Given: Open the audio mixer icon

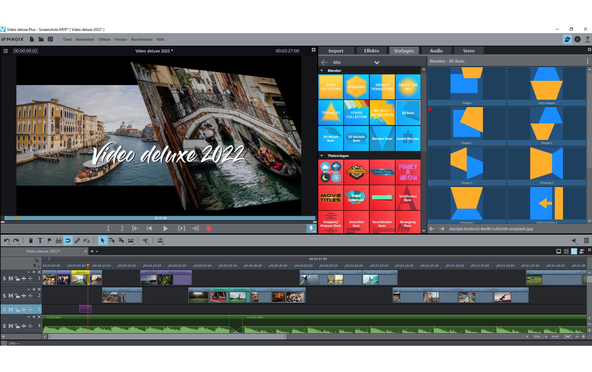Looking at the screenshot, I should pos(586,240).
